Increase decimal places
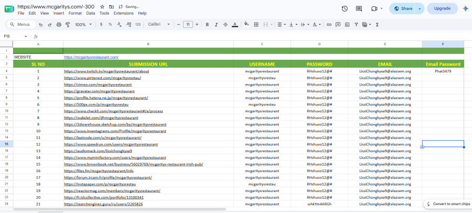The height and width of the screenshot is (213, 472). point(128,25)
